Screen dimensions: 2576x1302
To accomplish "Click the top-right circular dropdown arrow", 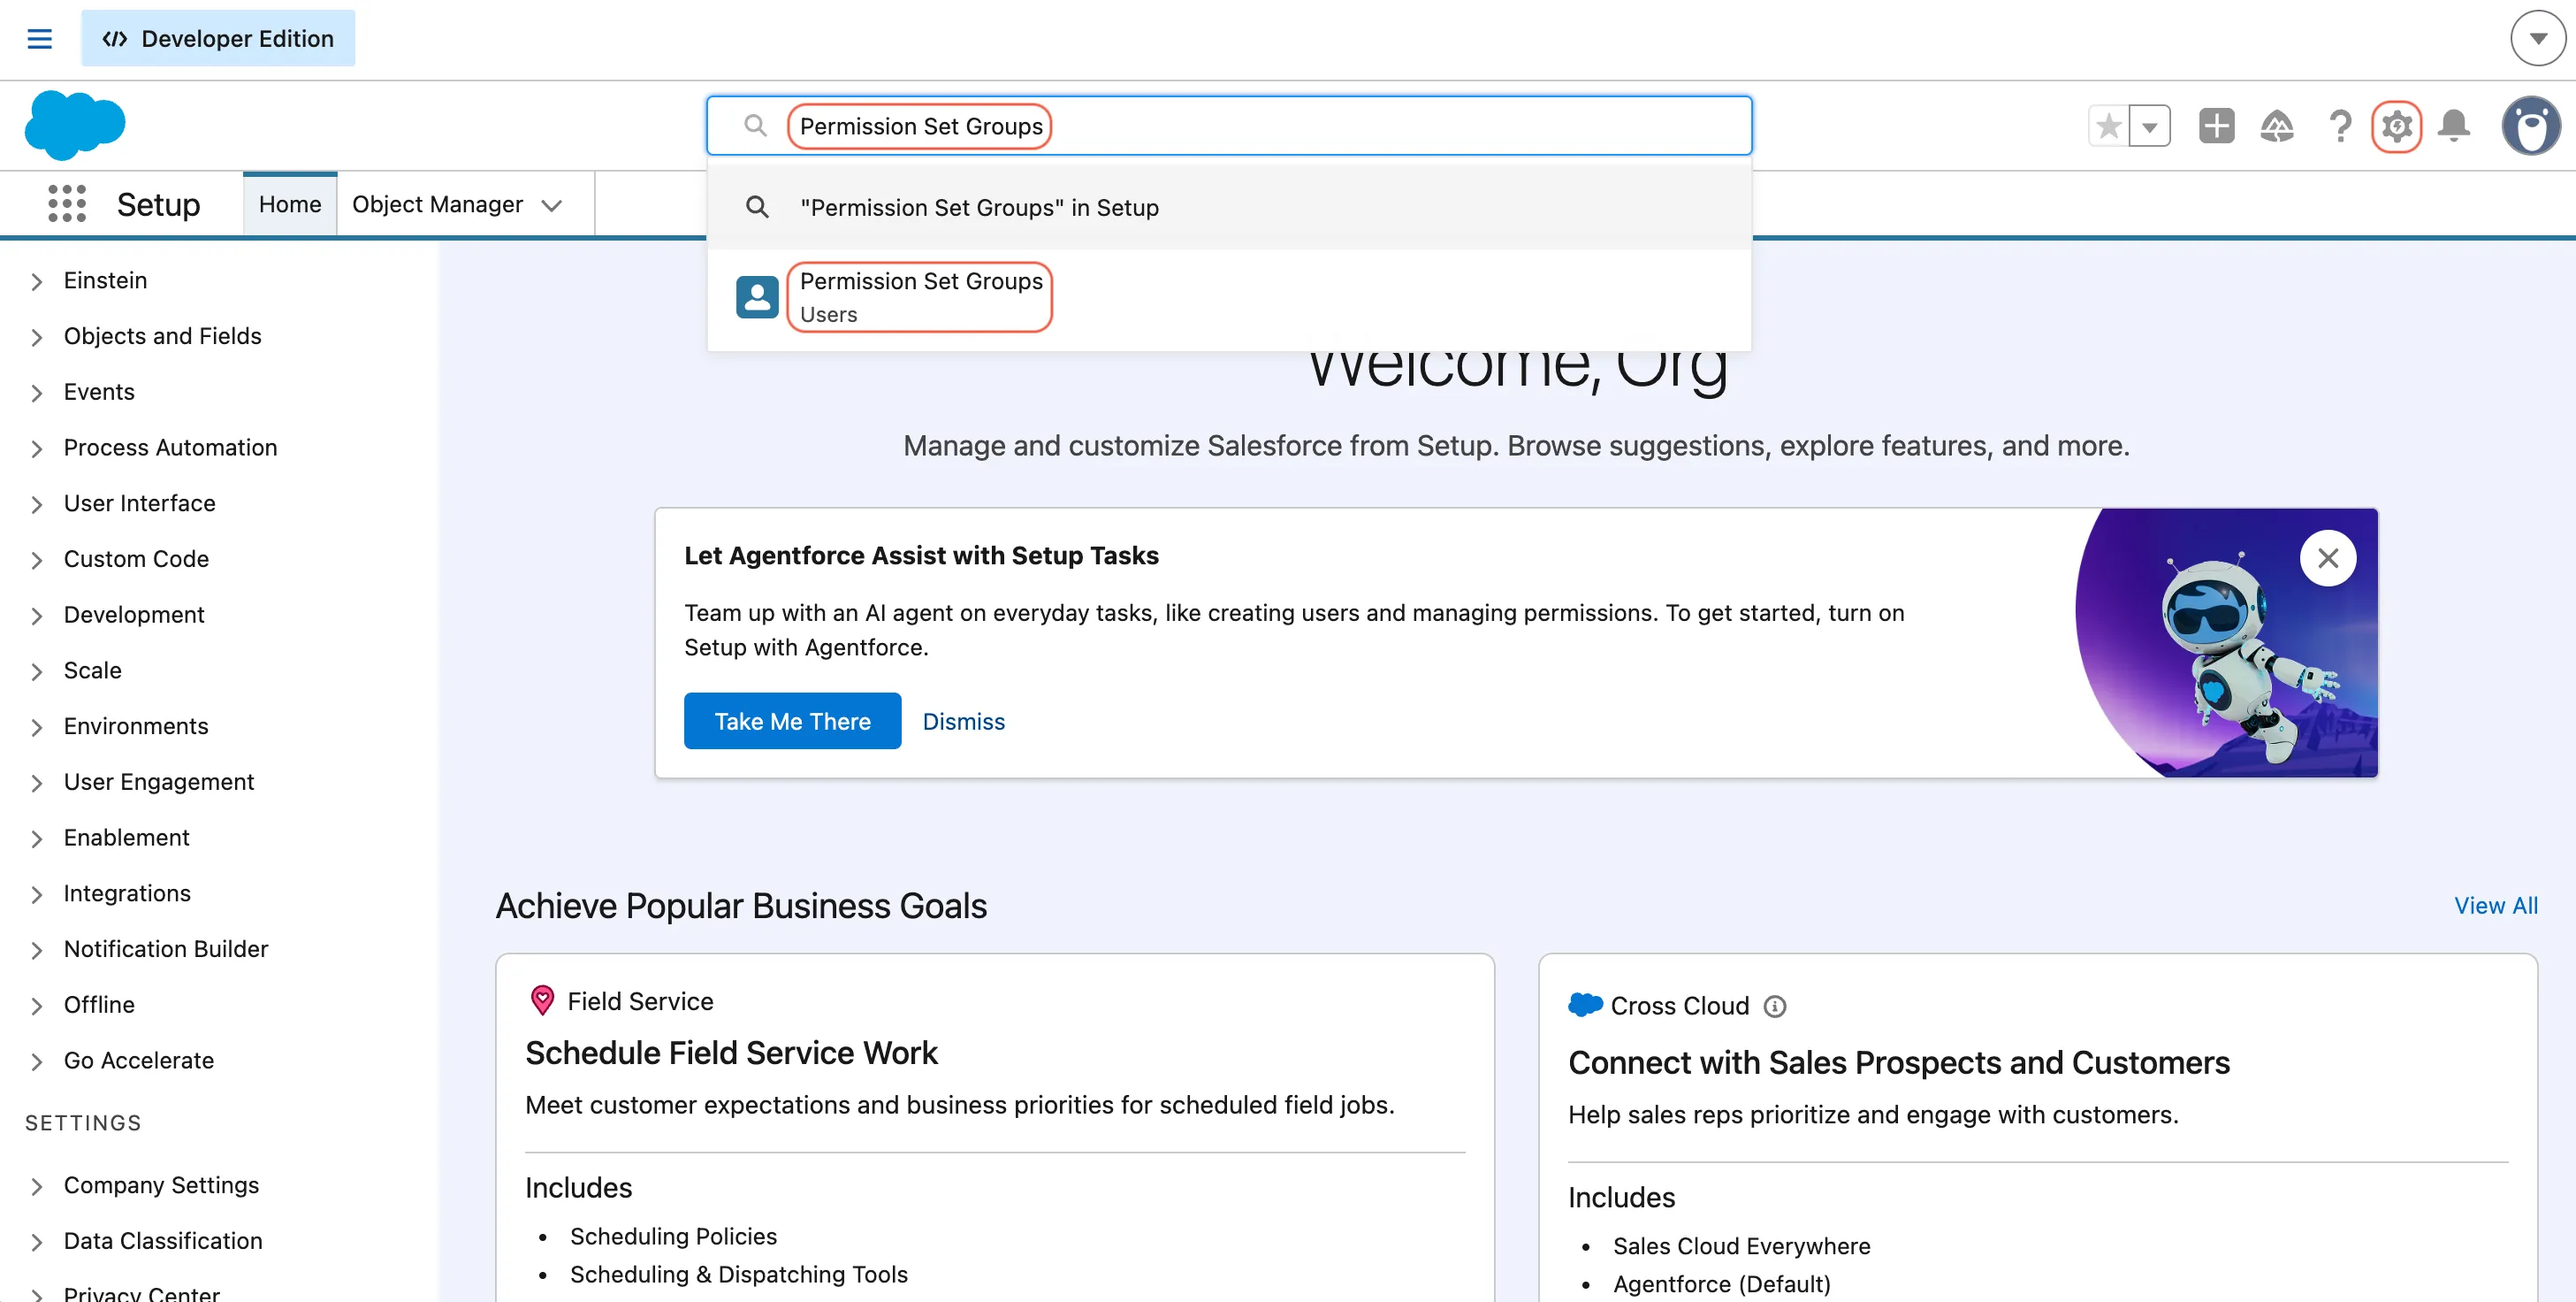I will tap(2538, 38).
